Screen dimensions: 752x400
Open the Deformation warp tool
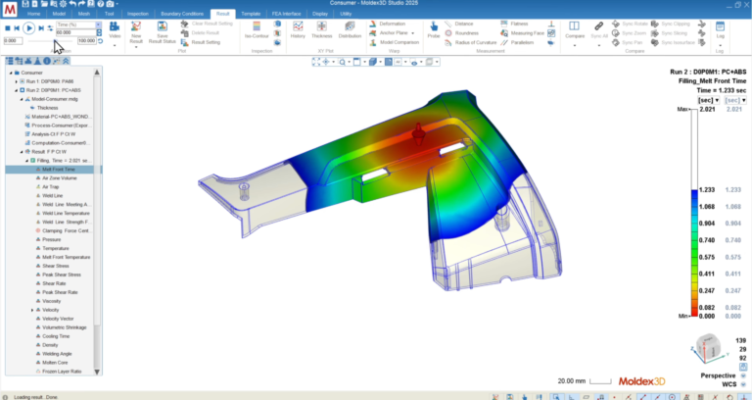point(387,24)
